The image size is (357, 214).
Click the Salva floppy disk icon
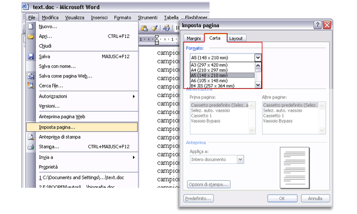(x=31, y=56)
